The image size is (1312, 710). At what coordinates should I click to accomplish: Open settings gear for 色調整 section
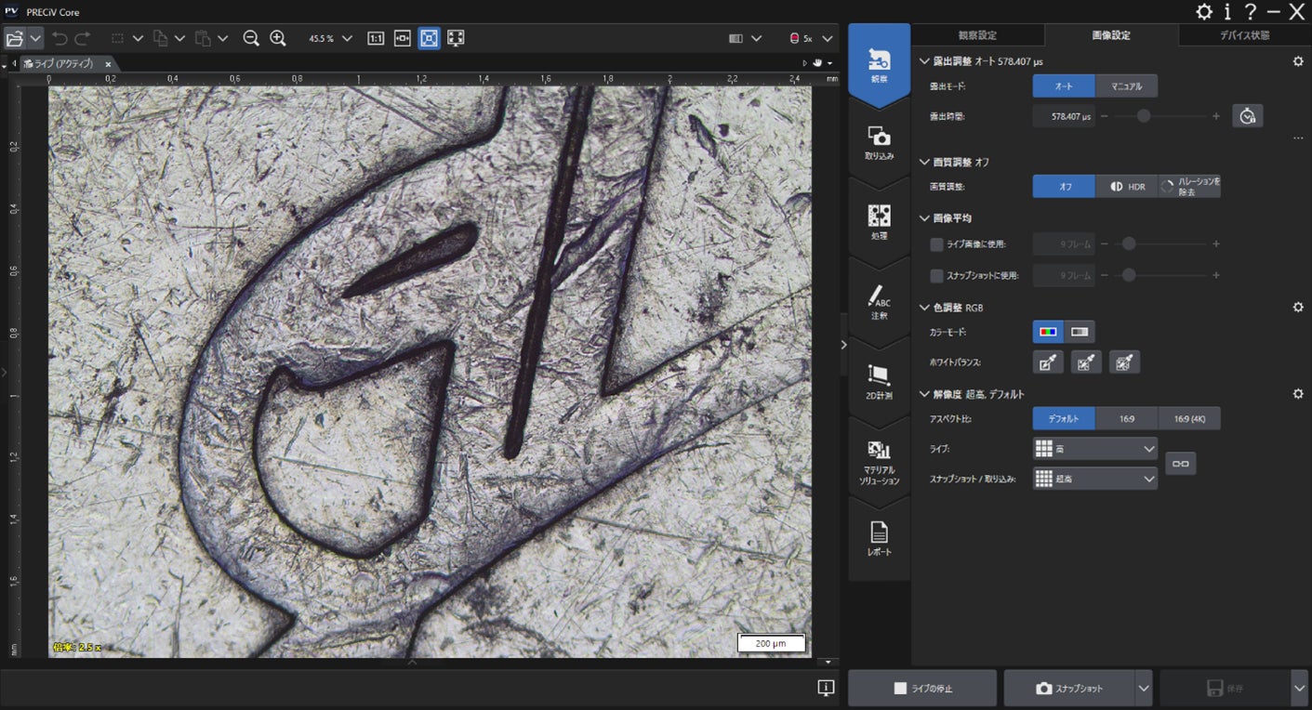(1298, 307)
